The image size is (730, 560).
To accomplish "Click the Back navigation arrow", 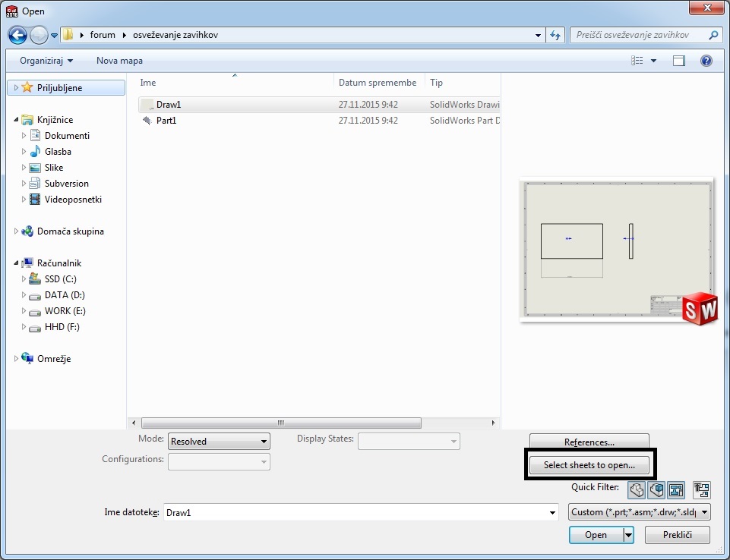I will pos(17,35).
